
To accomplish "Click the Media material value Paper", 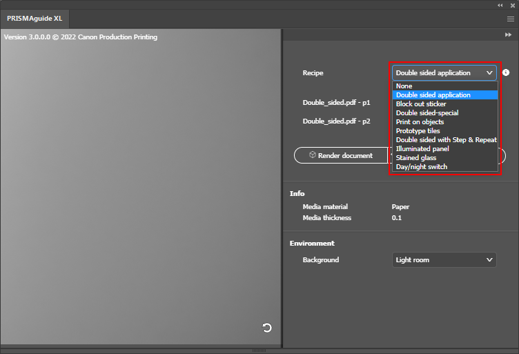I will (400, 207).
